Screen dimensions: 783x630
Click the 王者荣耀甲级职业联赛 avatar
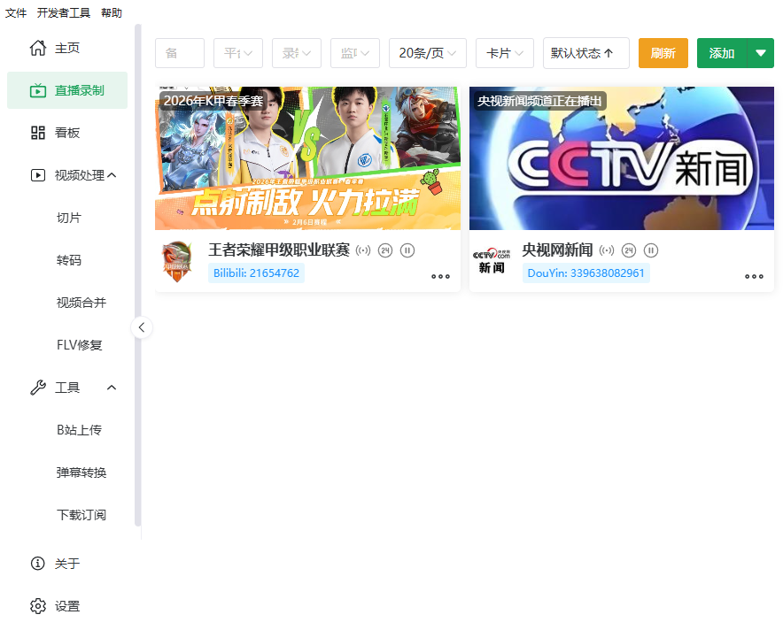[177, 261]
